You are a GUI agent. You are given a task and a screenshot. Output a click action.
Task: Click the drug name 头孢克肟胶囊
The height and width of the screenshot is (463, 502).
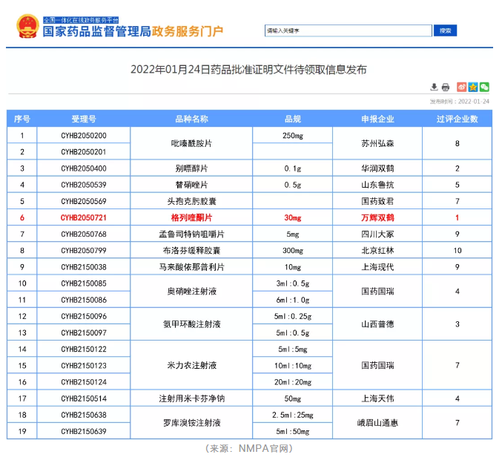tap(191, 201)
